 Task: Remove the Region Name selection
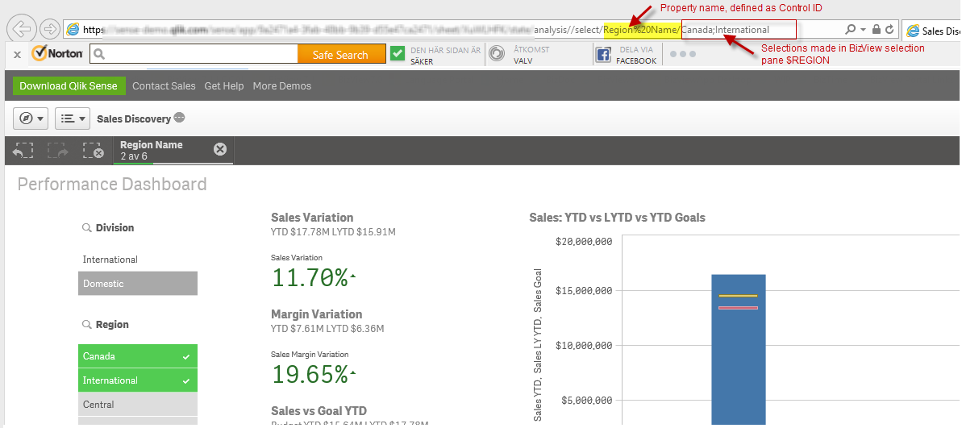point(220,149)
